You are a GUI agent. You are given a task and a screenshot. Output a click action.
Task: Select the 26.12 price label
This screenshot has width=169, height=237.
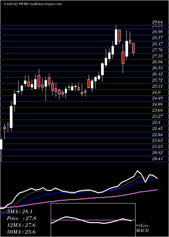157,74
